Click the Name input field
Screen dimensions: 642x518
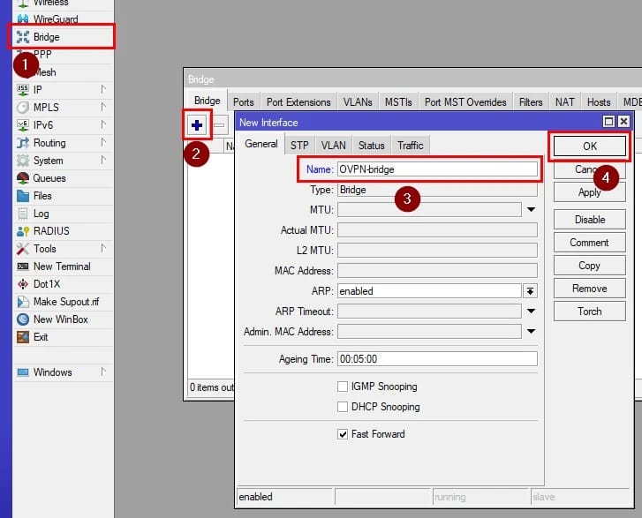(x=436, y=169)
